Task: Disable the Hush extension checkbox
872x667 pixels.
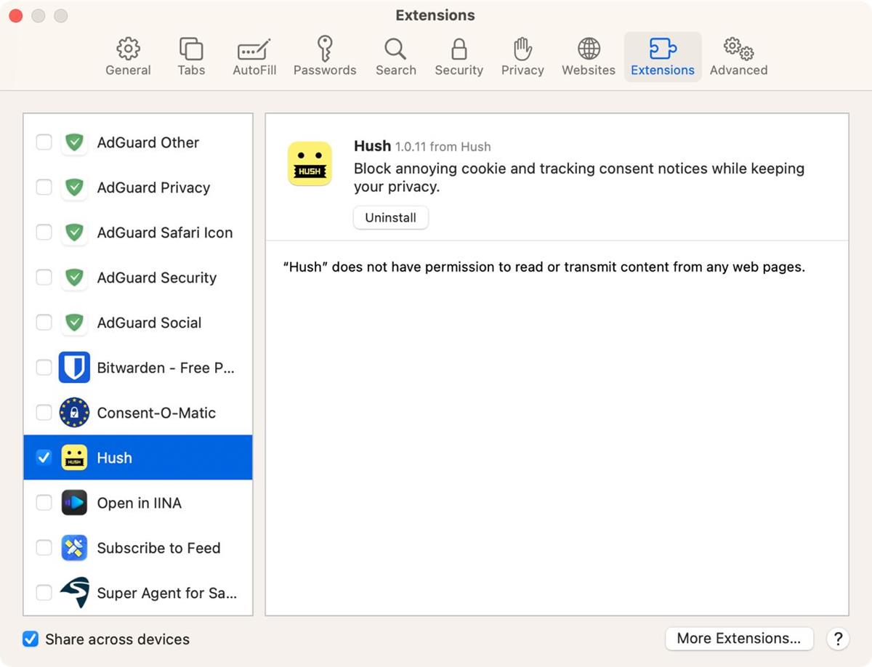Action: point(44,457)
